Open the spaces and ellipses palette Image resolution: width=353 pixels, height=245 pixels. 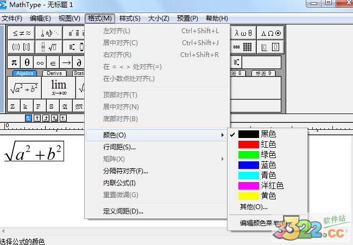(49, 33)
